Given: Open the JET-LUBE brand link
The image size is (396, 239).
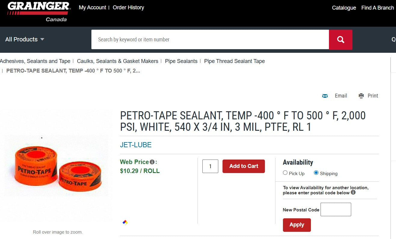Looking at the screenshot, I should (136, 145).
